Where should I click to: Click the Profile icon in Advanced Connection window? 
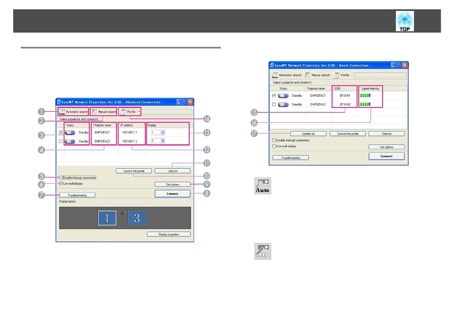[x=123, y=112]
